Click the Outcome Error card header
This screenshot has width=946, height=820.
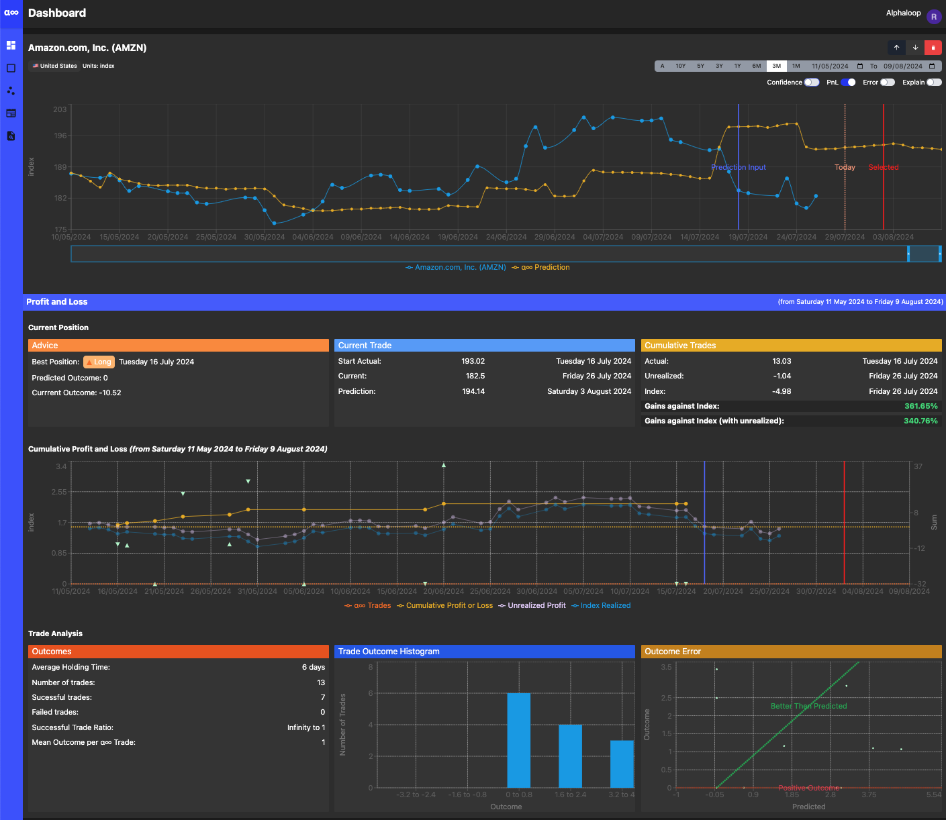point(792,652)
